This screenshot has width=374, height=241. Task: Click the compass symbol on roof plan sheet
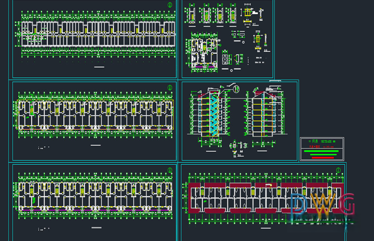click(x=338, y=170)
